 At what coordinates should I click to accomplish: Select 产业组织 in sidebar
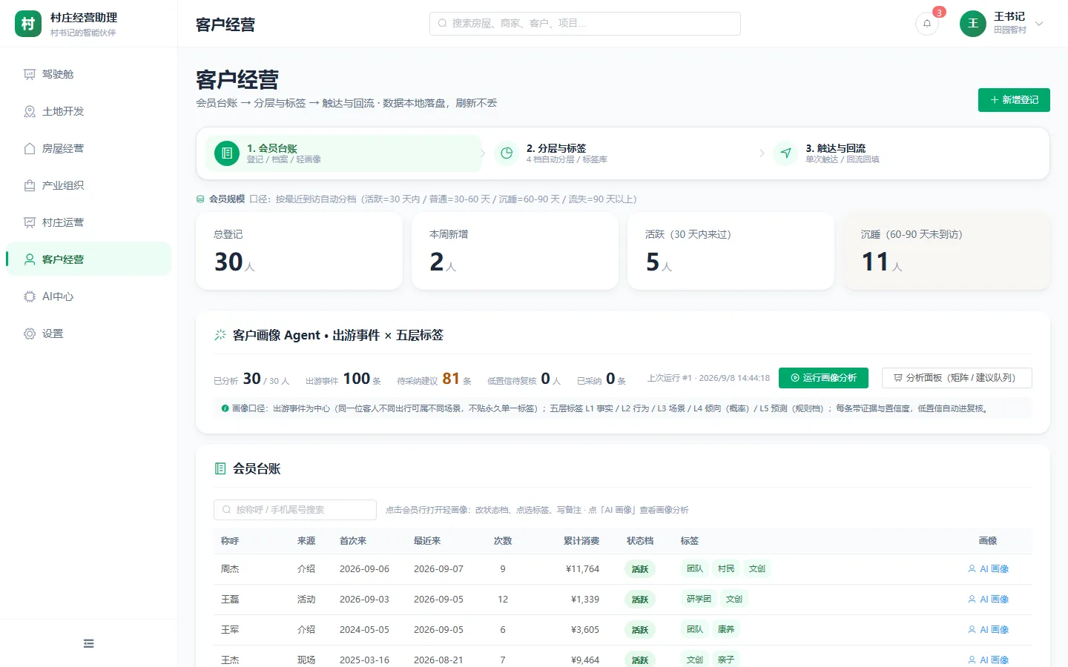(89, 185)
